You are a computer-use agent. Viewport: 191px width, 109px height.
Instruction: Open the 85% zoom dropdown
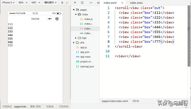(x=23, y=3)
